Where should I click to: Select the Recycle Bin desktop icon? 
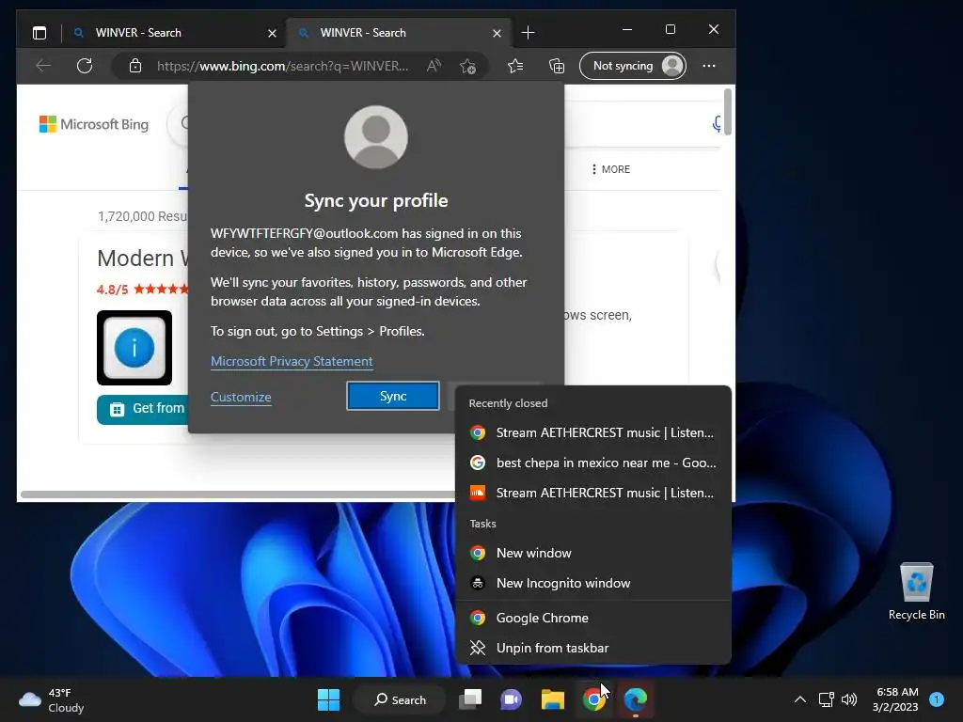click(916, 592)
